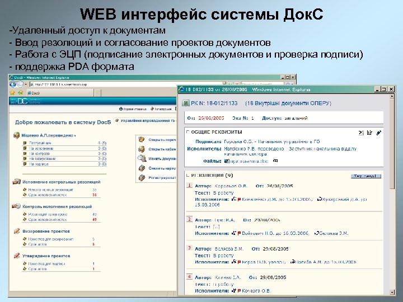The height and width of the screenshot is (302, 403).
Task: Open the address bar dropdown arrow
Action: pos(224,84)
